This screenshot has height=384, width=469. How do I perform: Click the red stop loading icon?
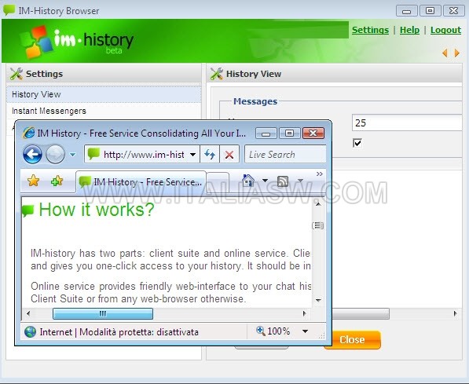(x=229, y=155)
